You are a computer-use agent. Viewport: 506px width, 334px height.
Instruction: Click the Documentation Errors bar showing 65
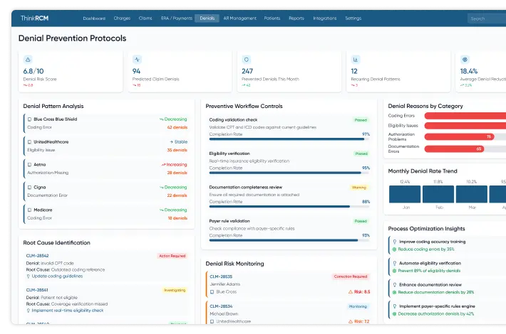[454, 149]
